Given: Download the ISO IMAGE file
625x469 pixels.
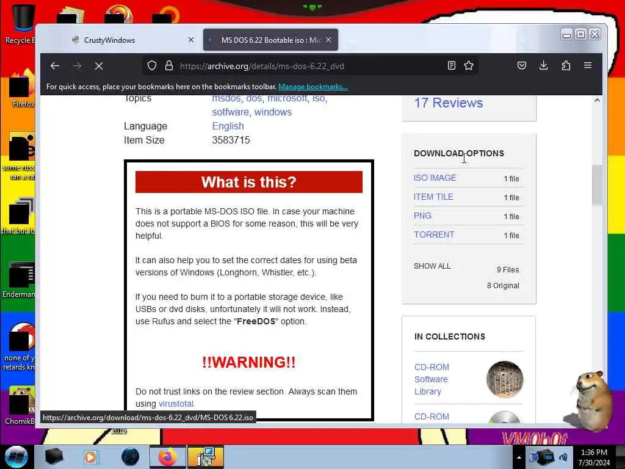Looking at the screenshot, I should point(435,178).
